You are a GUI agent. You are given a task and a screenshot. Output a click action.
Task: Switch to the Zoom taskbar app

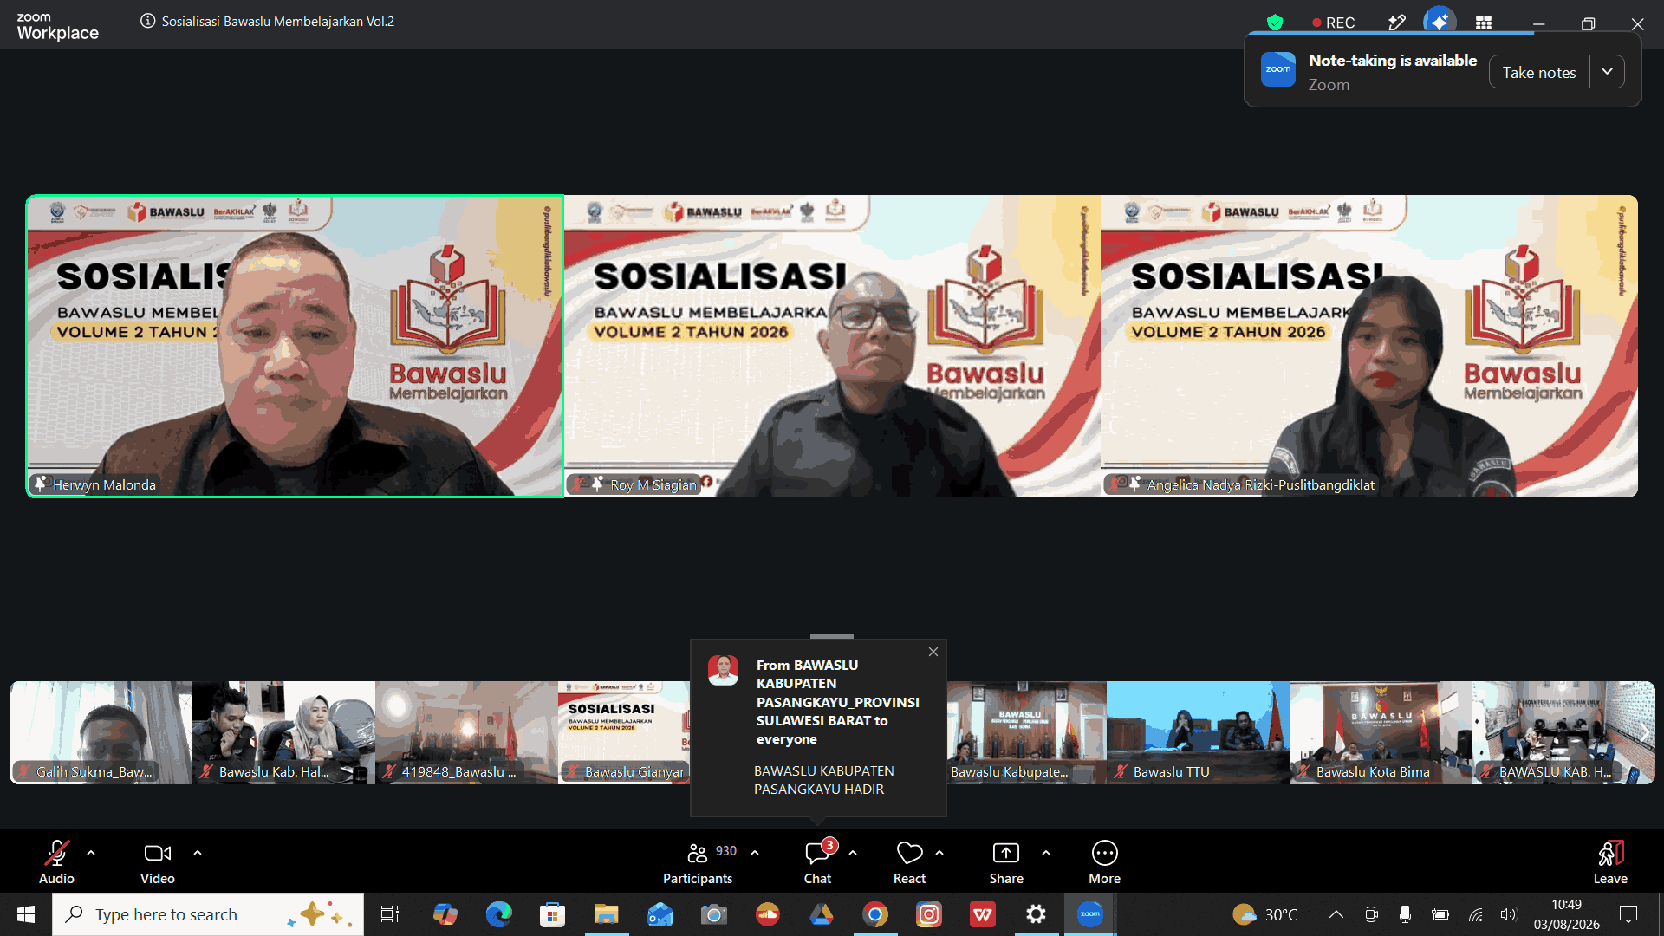(1089, 914)
